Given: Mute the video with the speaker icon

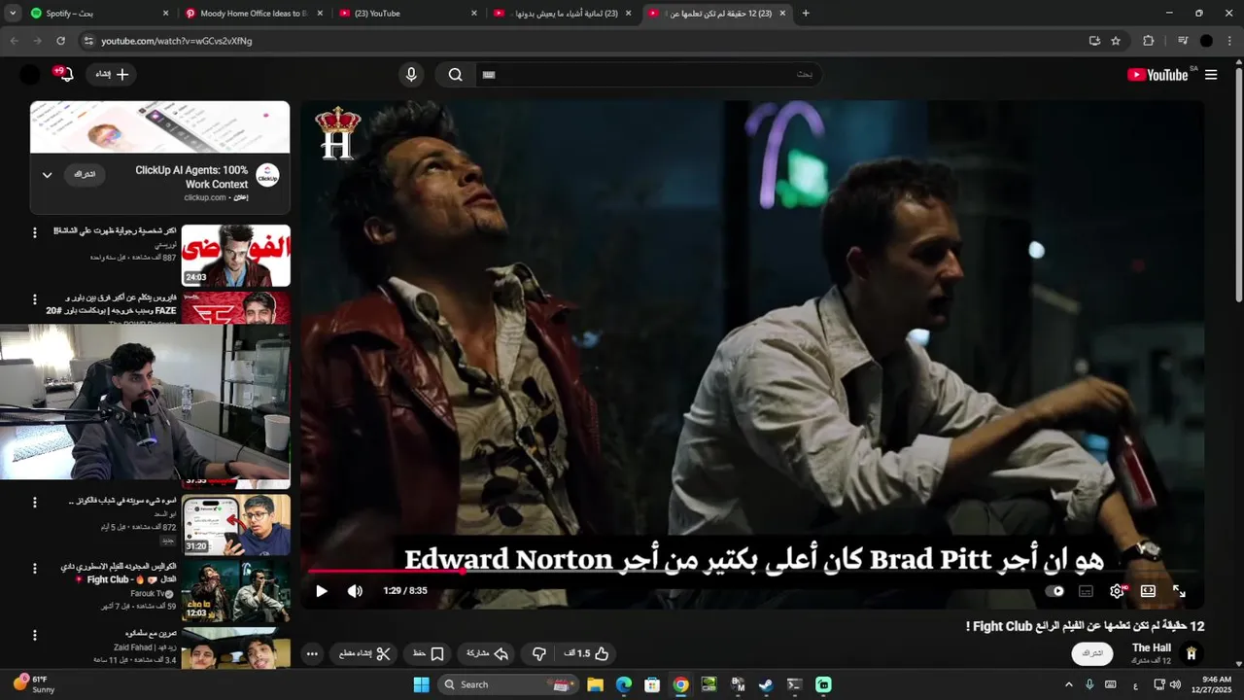Looking at the screenshot, I should [355, 591].
